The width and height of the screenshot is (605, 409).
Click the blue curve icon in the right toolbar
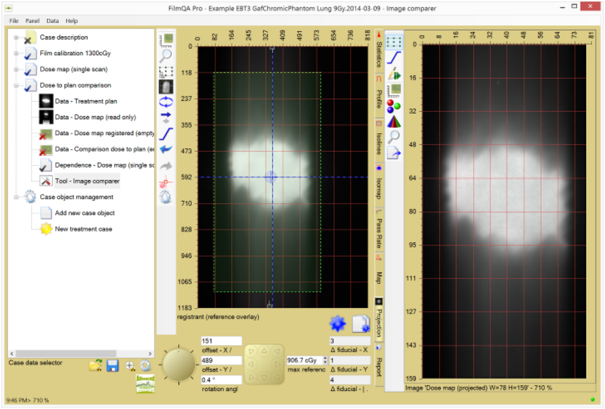[x=394, y=58]
